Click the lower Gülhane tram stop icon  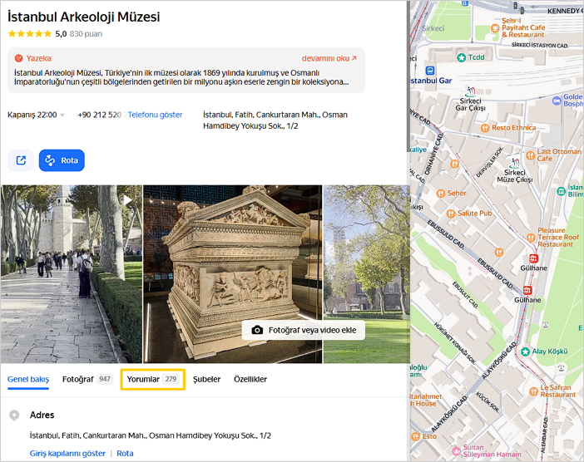point(527,290)
